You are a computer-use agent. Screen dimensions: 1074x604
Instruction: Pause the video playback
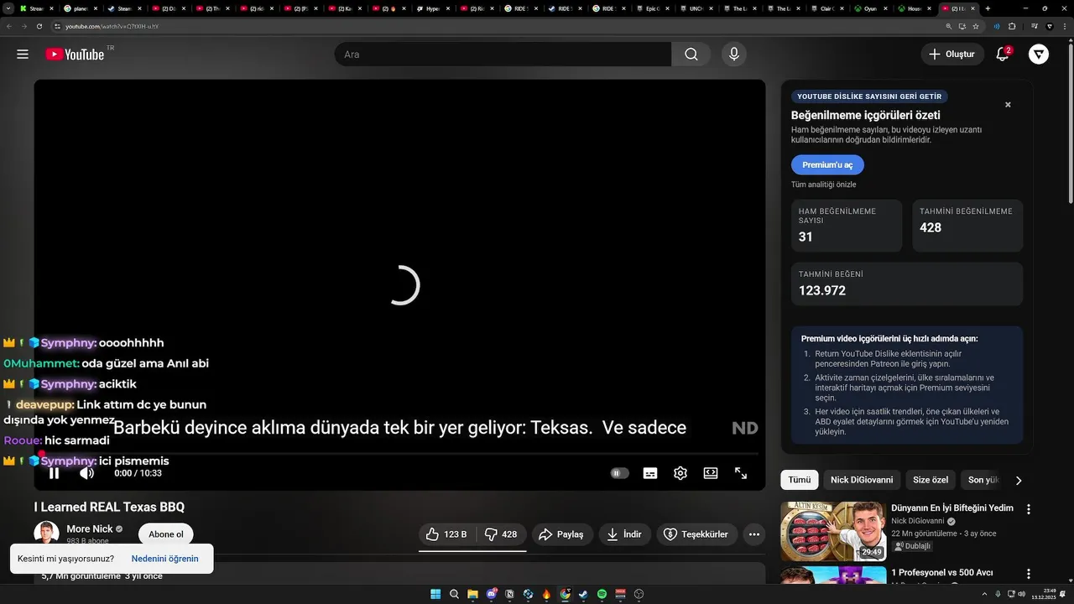54,473
